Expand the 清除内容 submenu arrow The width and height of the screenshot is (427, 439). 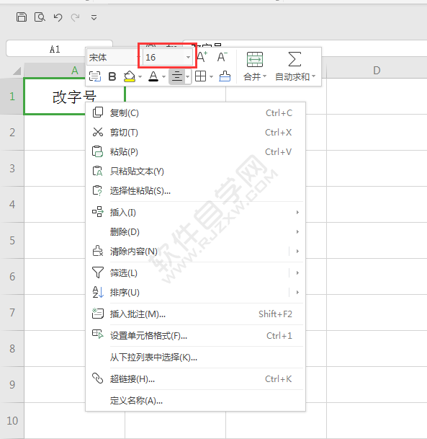click(297, 251)
